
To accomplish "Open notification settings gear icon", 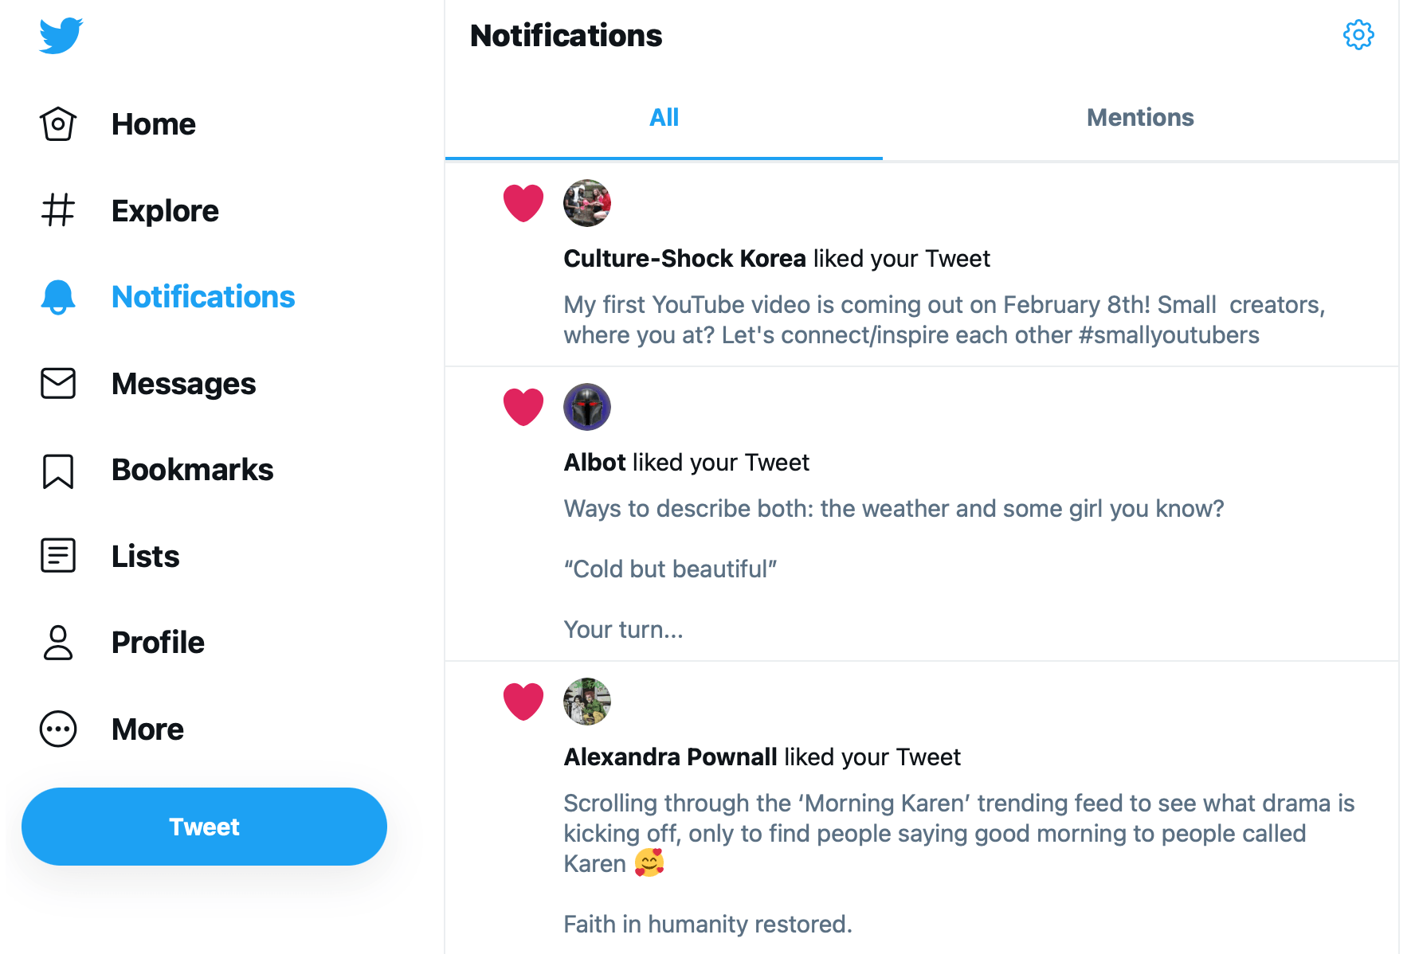I will (x=1358, y=35).
